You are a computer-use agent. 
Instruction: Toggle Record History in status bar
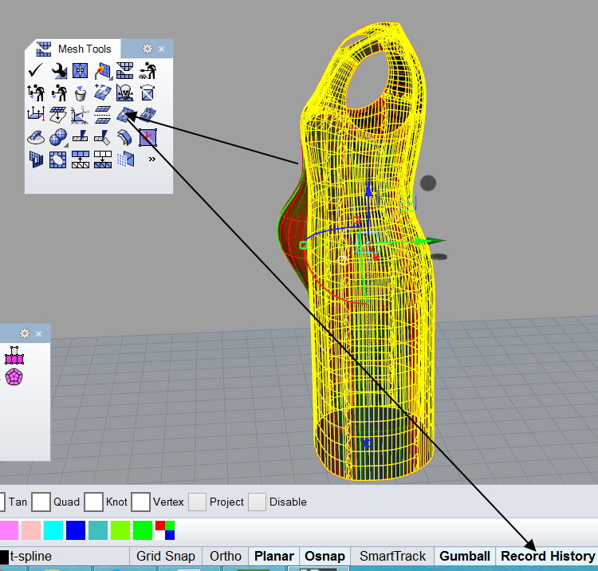547,556
